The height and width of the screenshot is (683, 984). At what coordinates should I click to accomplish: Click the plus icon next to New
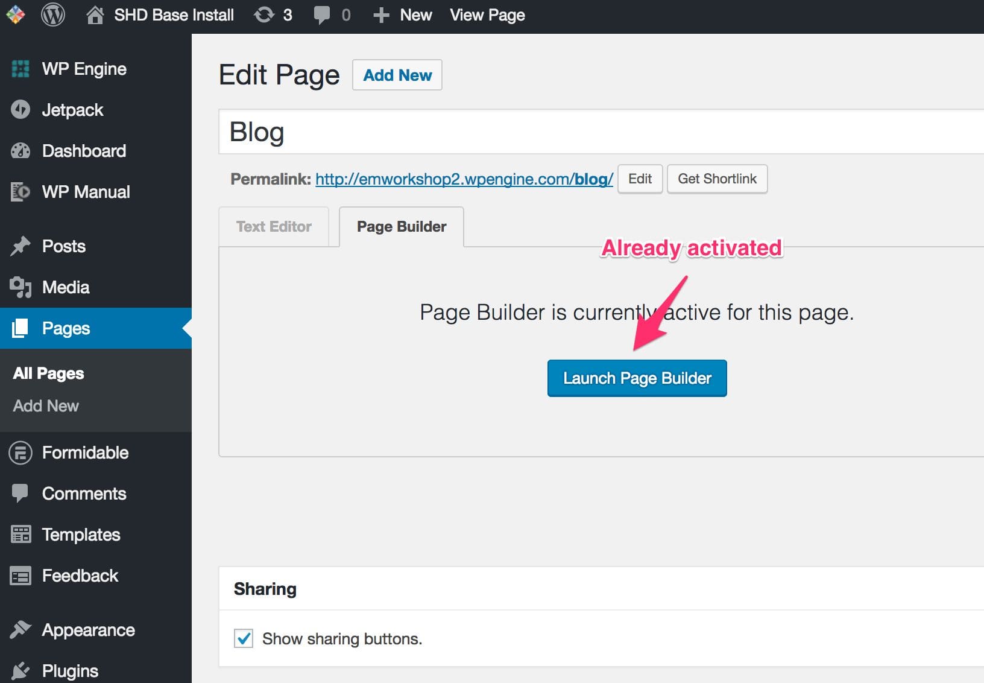pos(381,15)
